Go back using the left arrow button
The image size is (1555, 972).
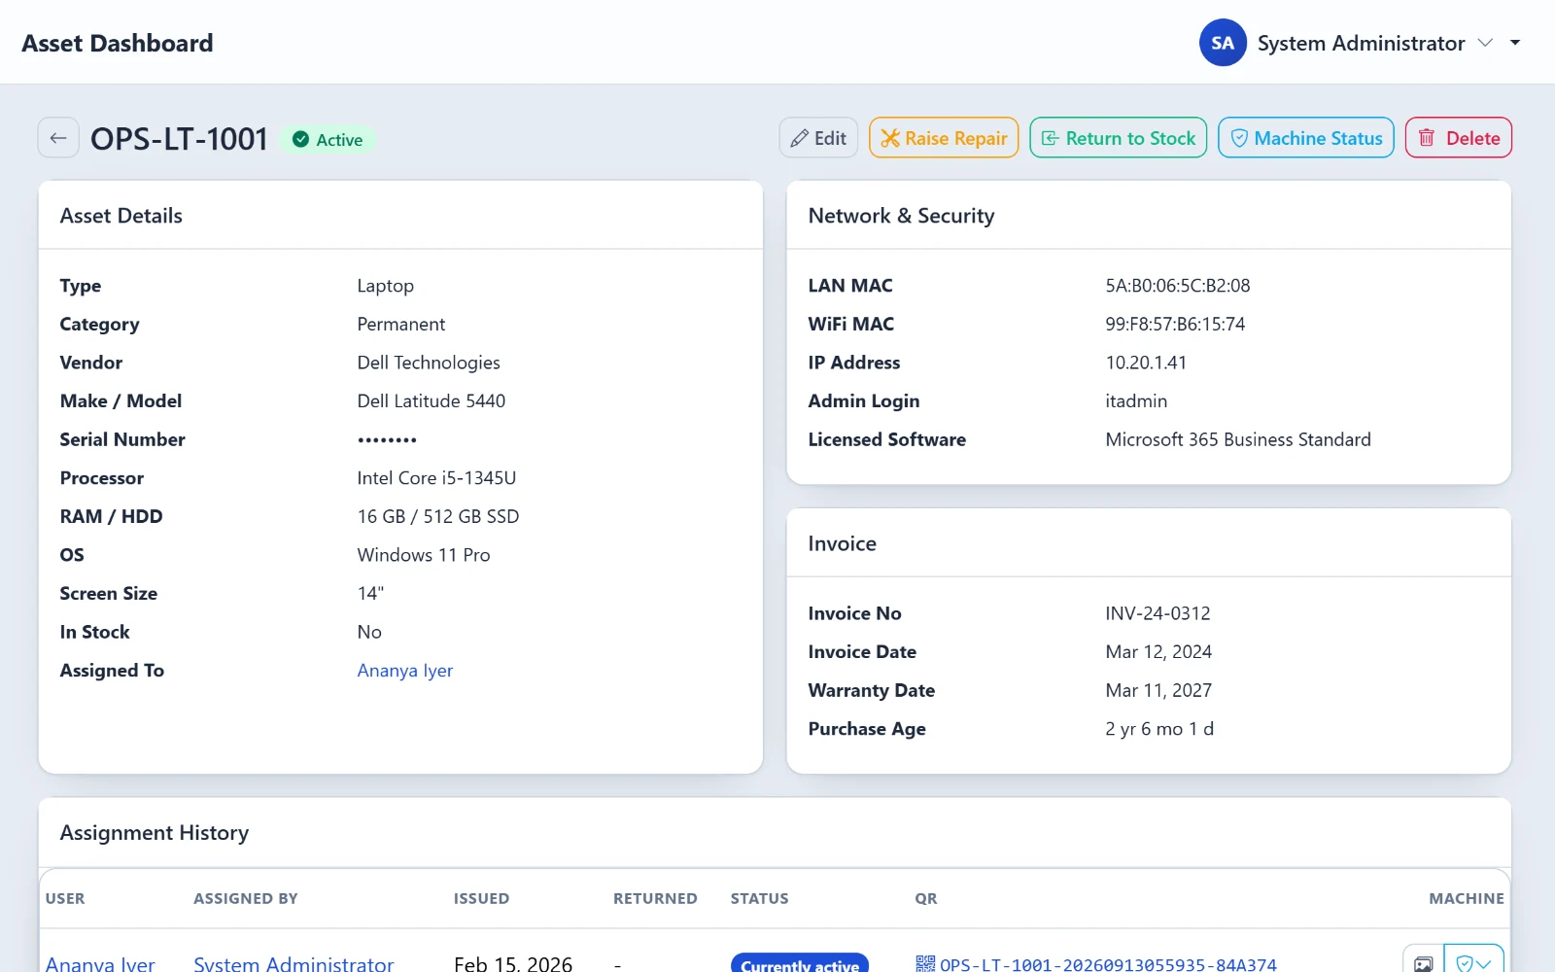coord(58,138)
